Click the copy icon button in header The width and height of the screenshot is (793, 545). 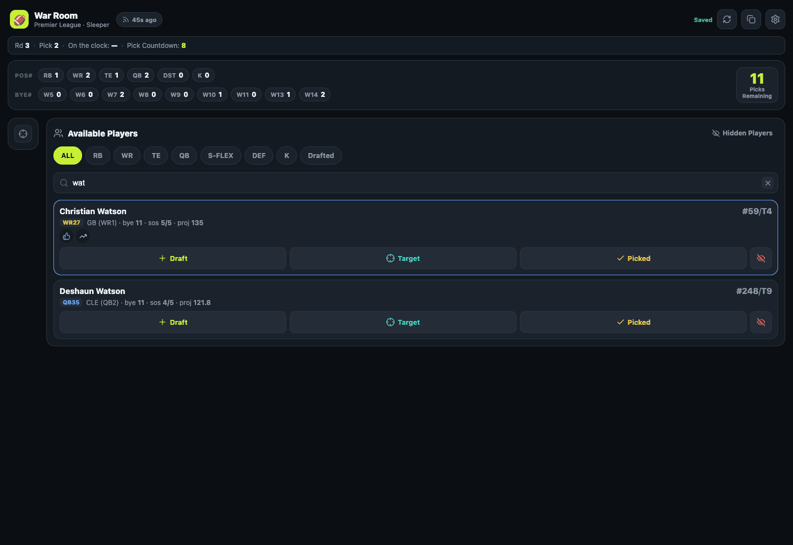(x=751, y=19)
